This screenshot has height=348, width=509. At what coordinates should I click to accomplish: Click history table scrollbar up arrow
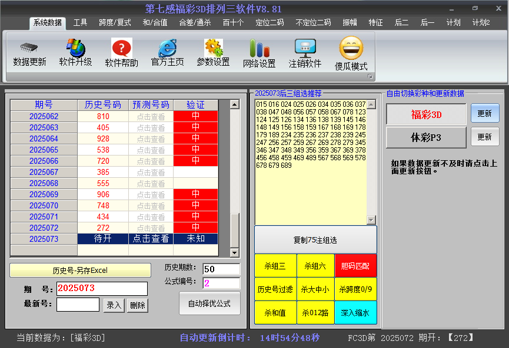(234, 104)
